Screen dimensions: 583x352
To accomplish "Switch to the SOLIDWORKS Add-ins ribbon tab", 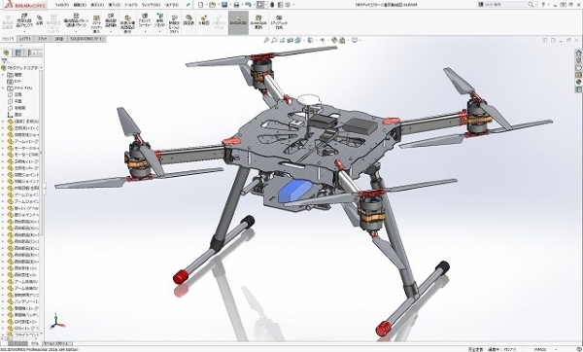I will [87, 39].
